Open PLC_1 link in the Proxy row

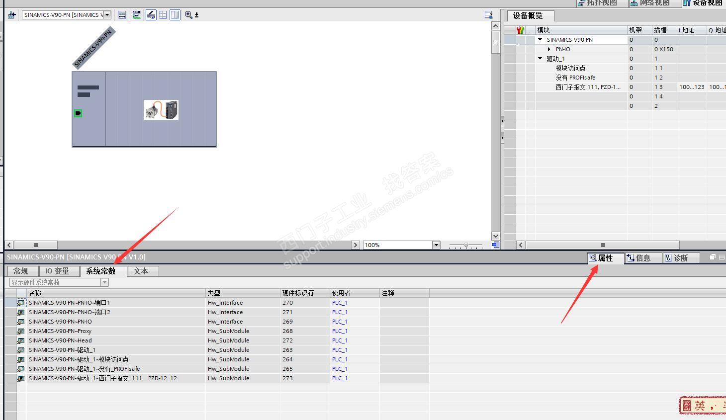340,331
